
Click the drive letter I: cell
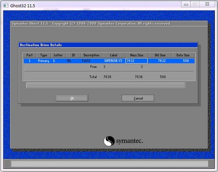pyautogui.click(x=54, y=61)
